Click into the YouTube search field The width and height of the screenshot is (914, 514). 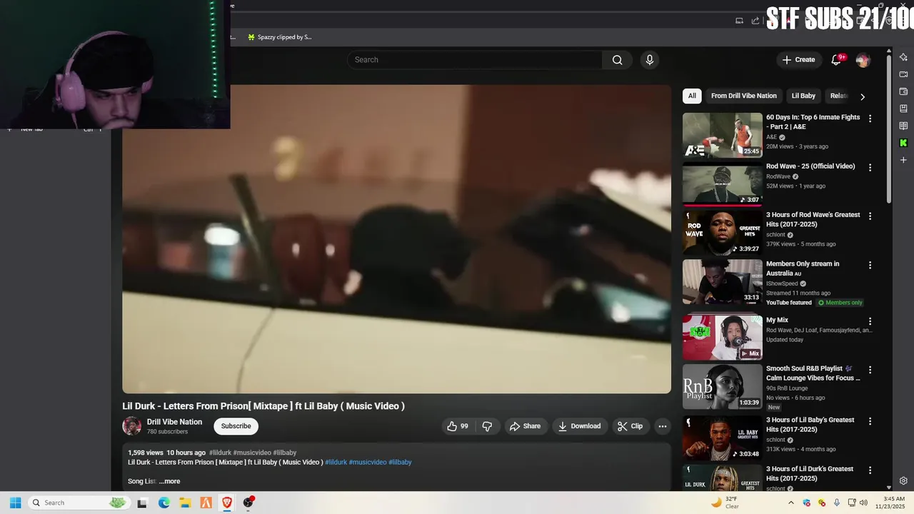point(475,60)
